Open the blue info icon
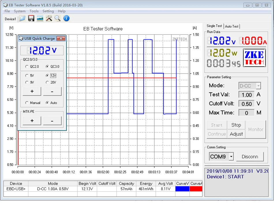 pos(66,18)
